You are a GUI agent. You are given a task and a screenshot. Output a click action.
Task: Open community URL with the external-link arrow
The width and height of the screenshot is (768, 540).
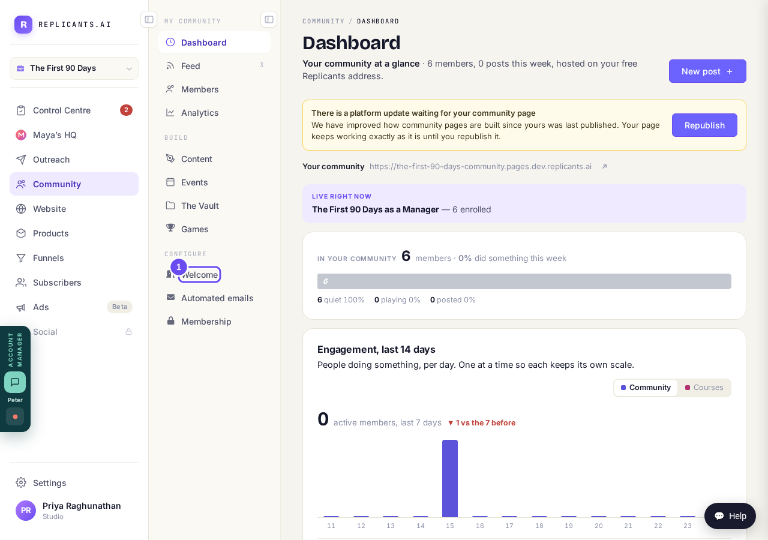click(604, 167)
